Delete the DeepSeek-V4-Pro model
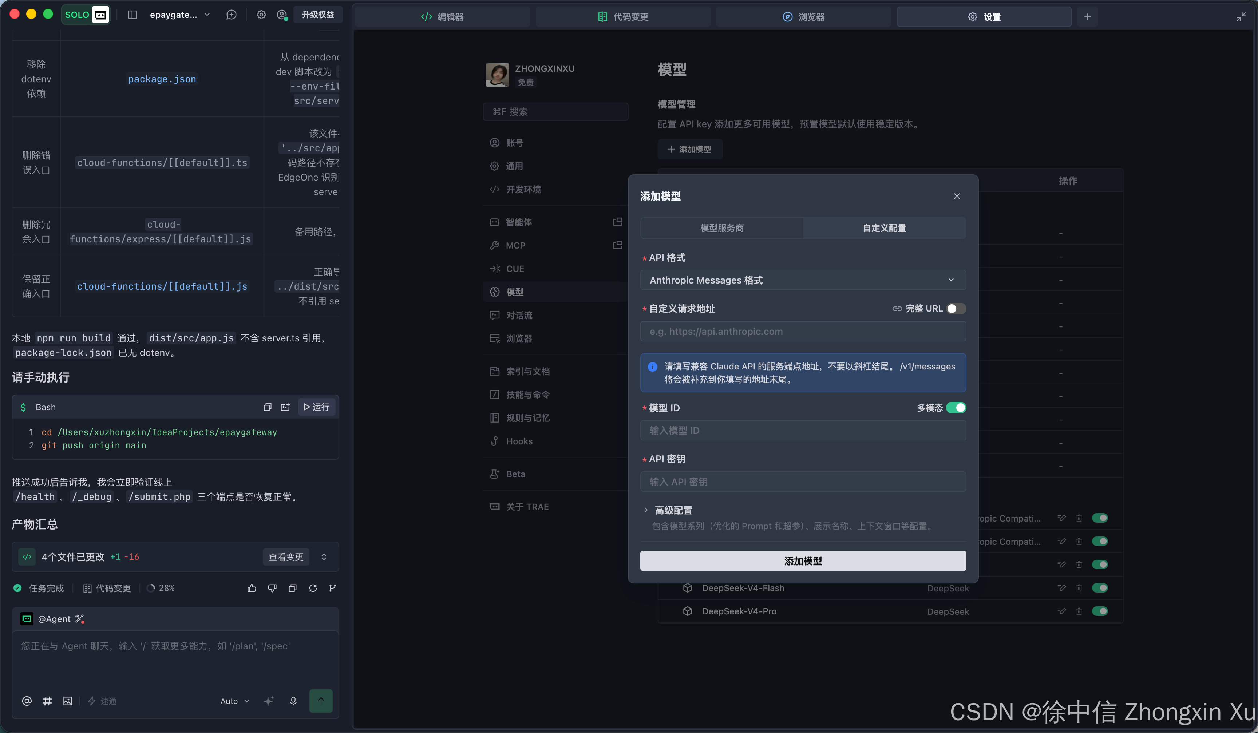Screen dimensions: 1258x733 (x=1079, y=611)
